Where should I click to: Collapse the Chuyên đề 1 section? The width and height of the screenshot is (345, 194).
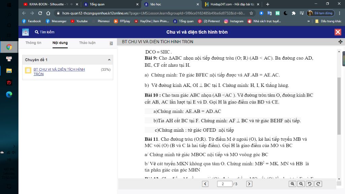tap(109, 60)
